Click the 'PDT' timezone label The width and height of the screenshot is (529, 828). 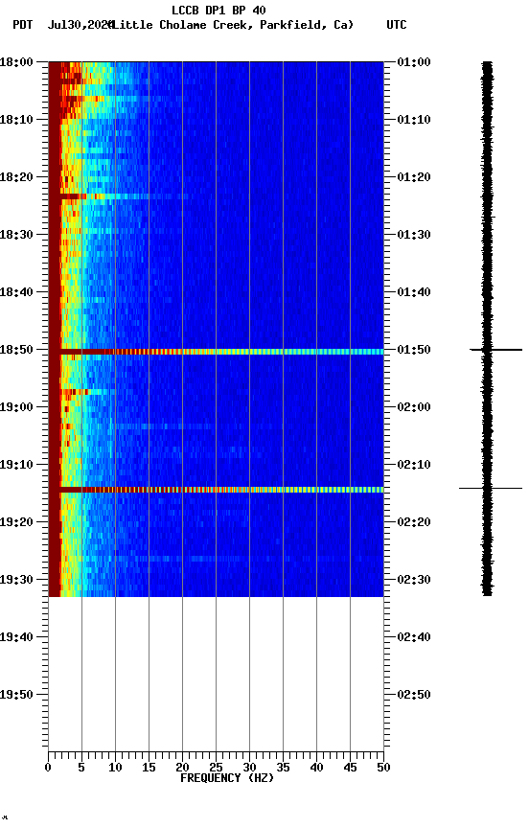click(x=23, y=25)
